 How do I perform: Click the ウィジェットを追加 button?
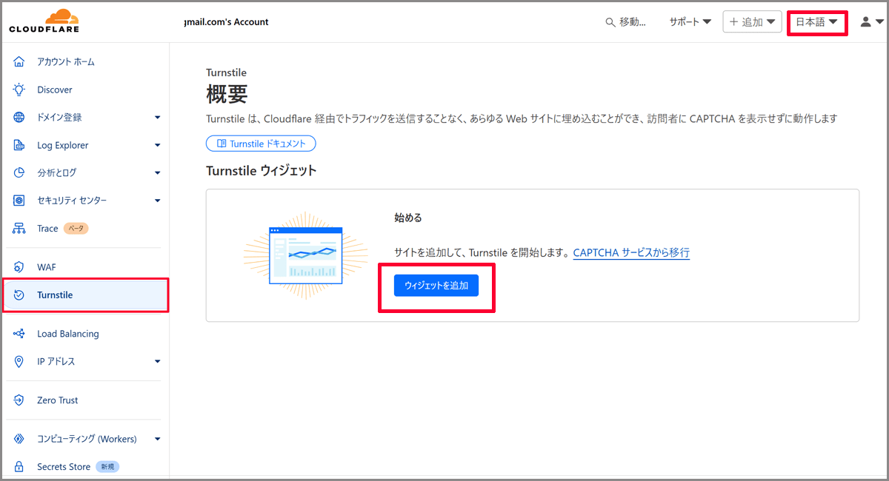[436, 286]
